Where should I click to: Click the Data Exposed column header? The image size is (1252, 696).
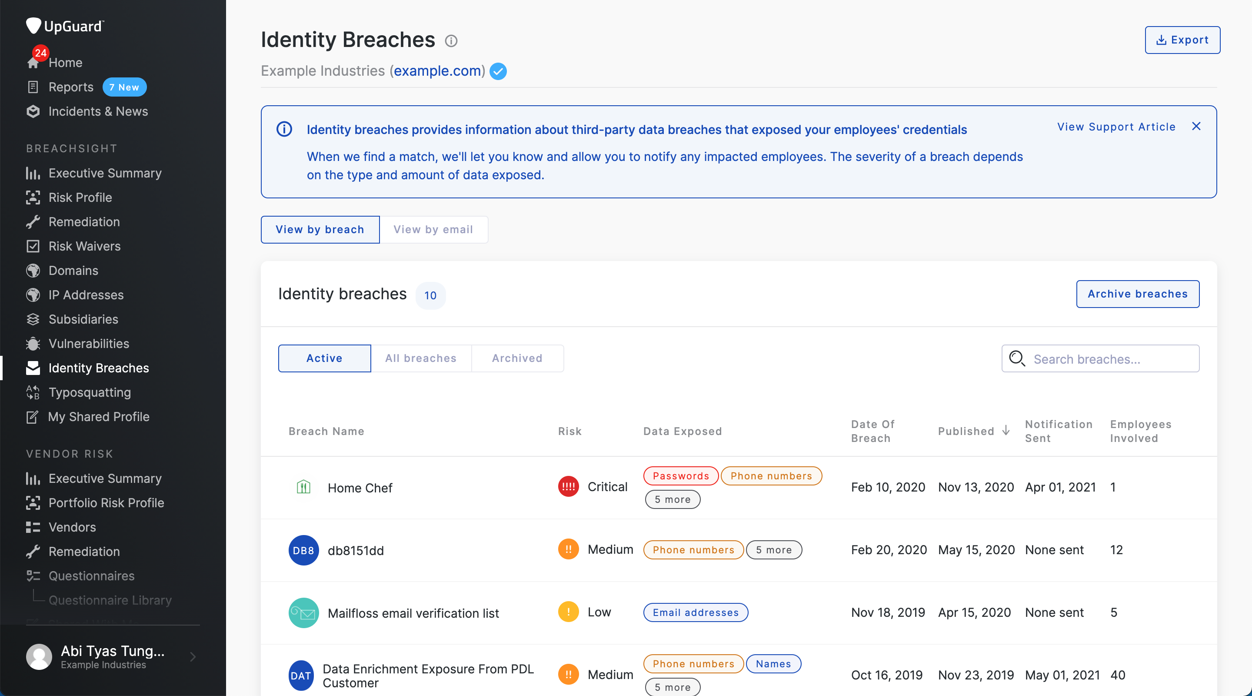tap(683, 431)
